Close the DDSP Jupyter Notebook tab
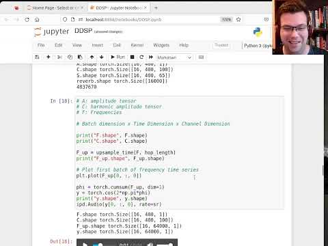The height and width of the screenshot is (246, 328). (x=146, y=8)
